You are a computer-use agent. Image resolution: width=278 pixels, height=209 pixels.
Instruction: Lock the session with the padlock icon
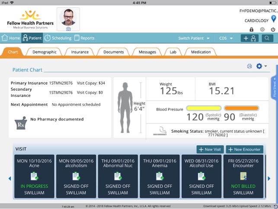click(251, 29)
